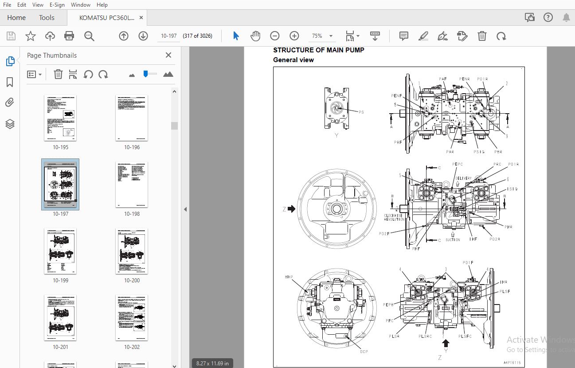Delete the selected thumbnail pages

coord(58,75)
